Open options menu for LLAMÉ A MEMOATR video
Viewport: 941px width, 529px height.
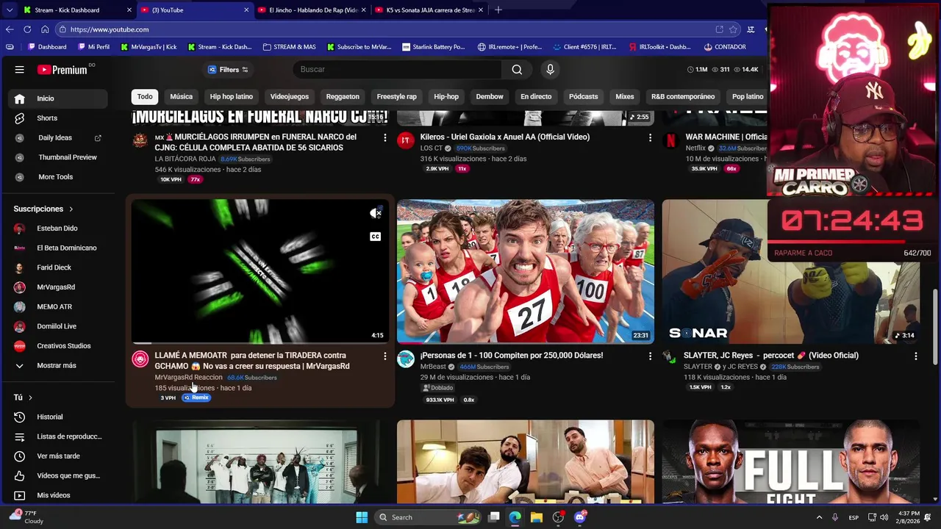[384, 356]
